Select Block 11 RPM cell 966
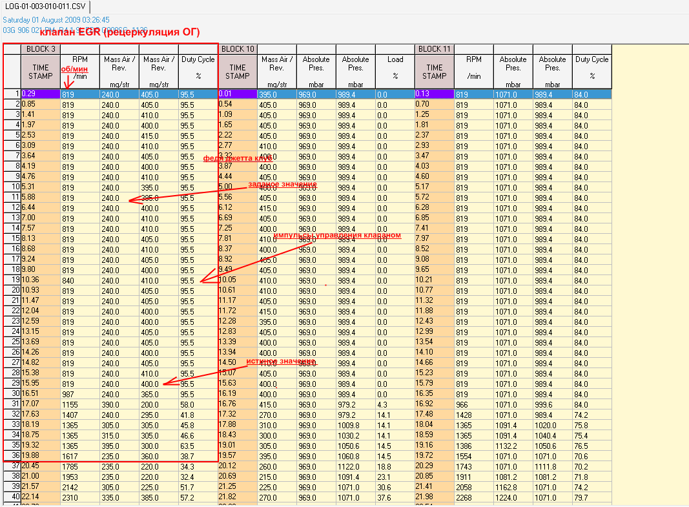 (x=474, y=404)
